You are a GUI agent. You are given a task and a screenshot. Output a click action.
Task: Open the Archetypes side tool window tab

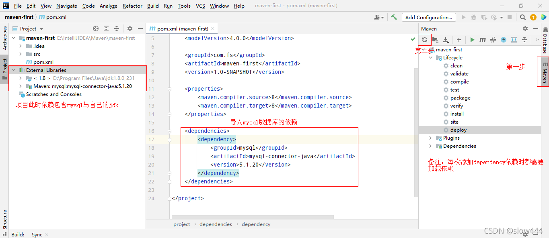point(5,38)
